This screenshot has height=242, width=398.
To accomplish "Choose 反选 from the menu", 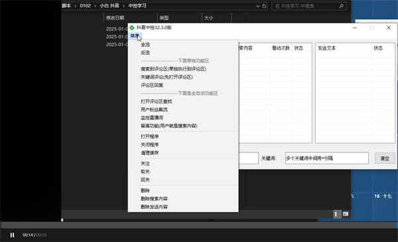I will (145, 53).
